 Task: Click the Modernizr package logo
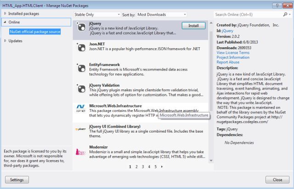pos(80,152)
